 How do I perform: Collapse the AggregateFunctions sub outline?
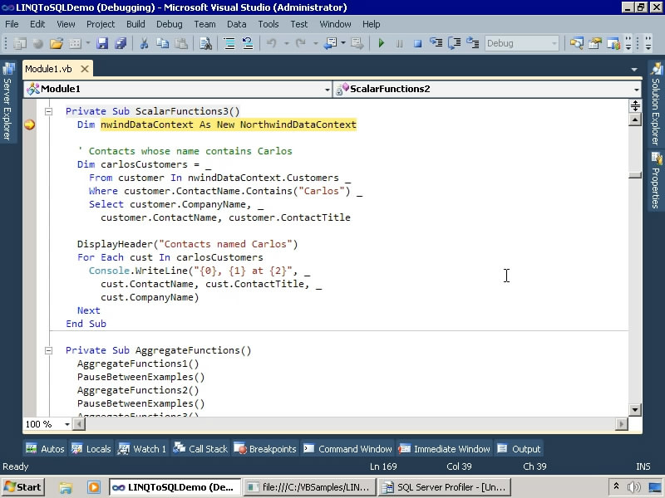click(49, 350)
